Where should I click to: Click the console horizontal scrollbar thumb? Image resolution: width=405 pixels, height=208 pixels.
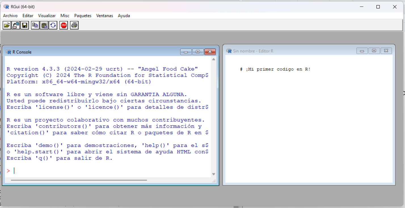[79, 180]
